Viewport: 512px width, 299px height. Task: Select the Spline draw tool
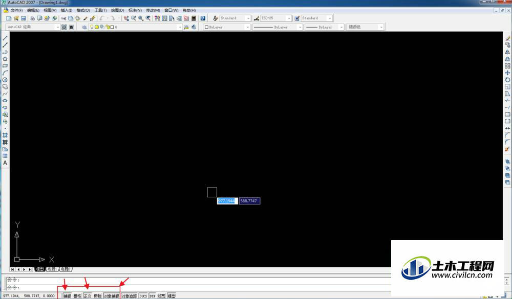tap(5, 94)
